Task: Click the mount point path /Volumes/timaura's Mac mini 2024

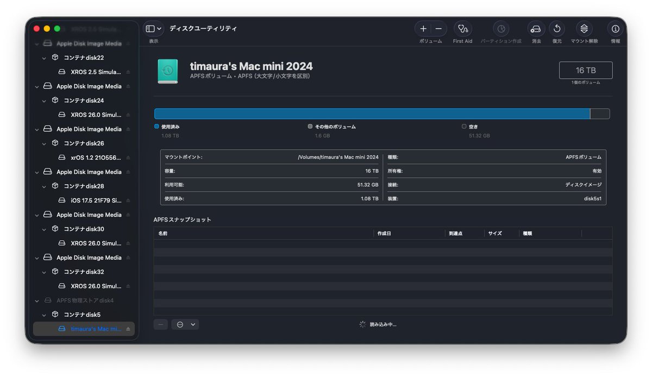Action: (x=338, y=158)
